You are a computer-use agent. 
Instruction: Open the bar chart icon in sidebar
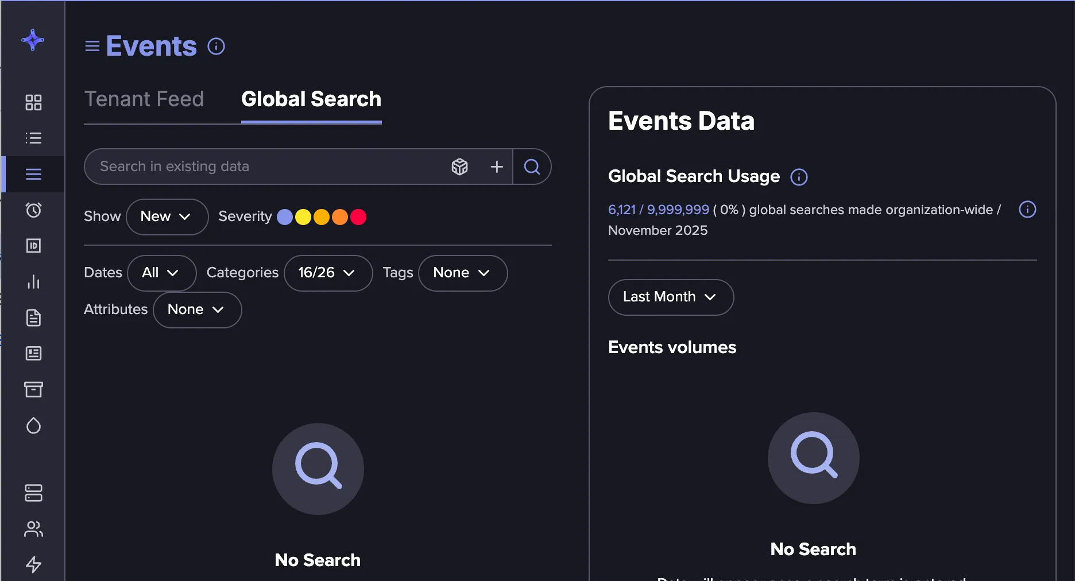(33, 281)
